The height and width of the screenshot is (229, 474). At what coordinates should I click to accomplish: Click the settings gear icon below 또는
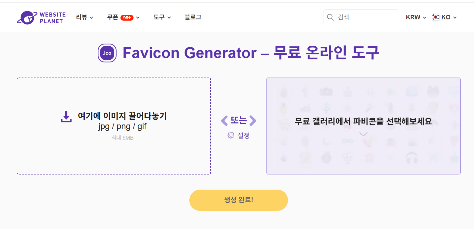(x=232, y=135)
